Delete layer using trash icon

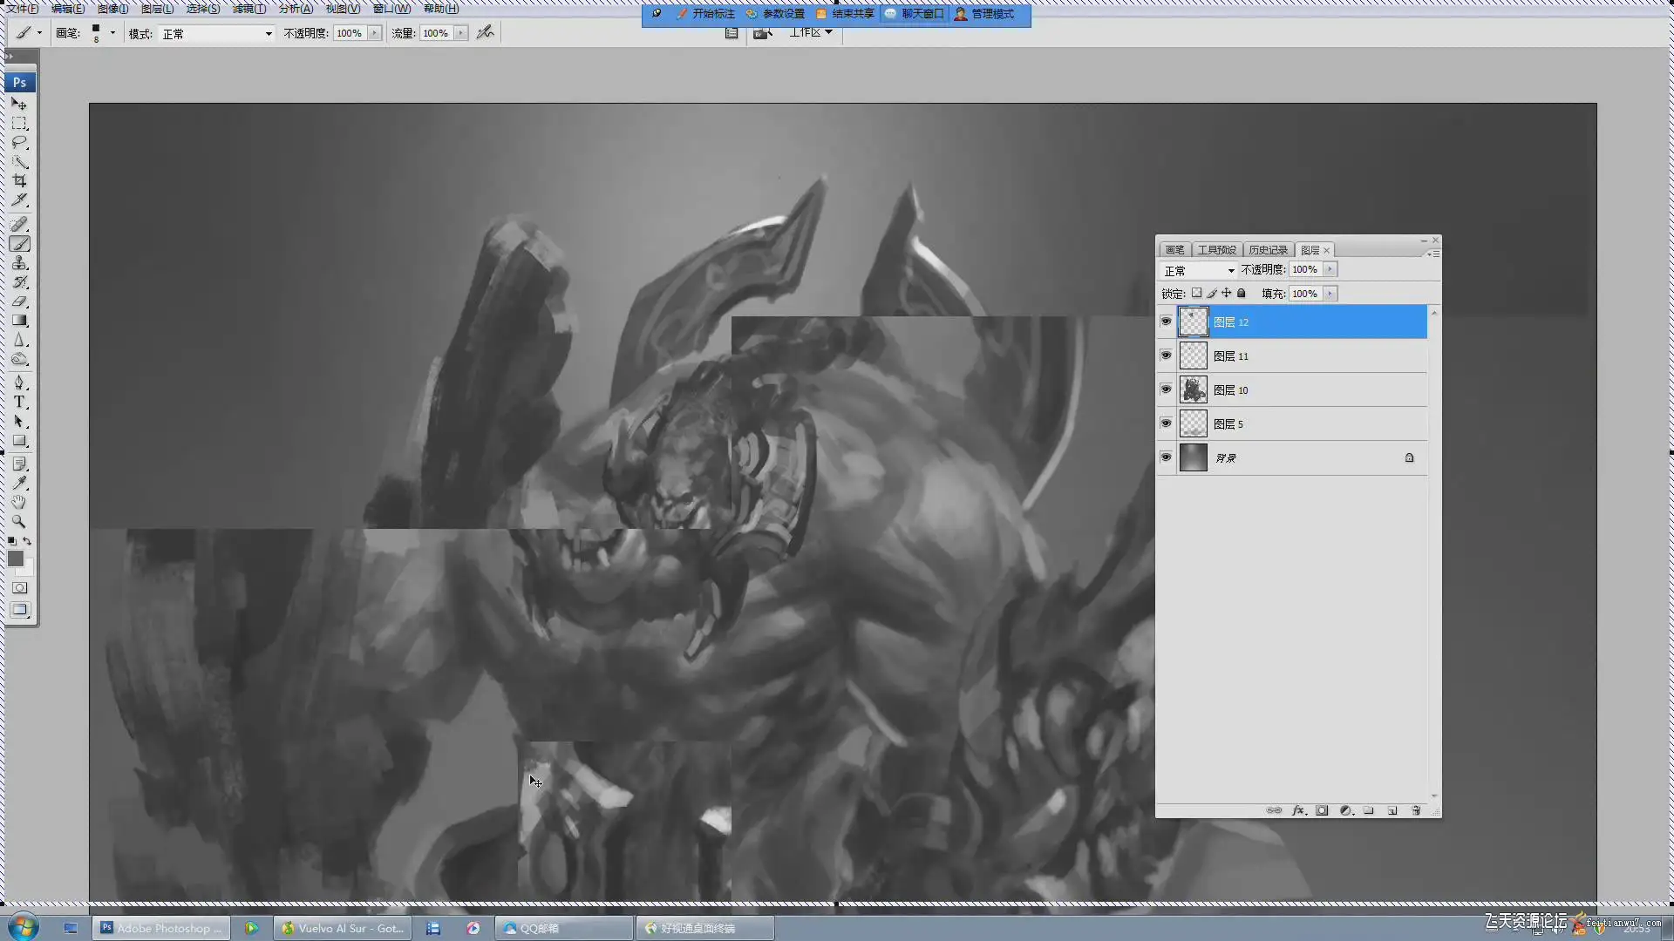(x=1416, y=810)
